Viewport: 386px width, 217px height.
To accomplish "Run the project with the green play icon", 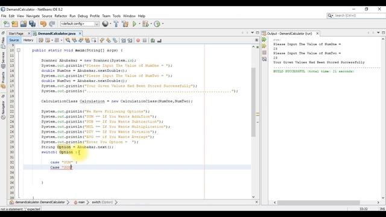I will pyautogui.click(x=134, y=24).
